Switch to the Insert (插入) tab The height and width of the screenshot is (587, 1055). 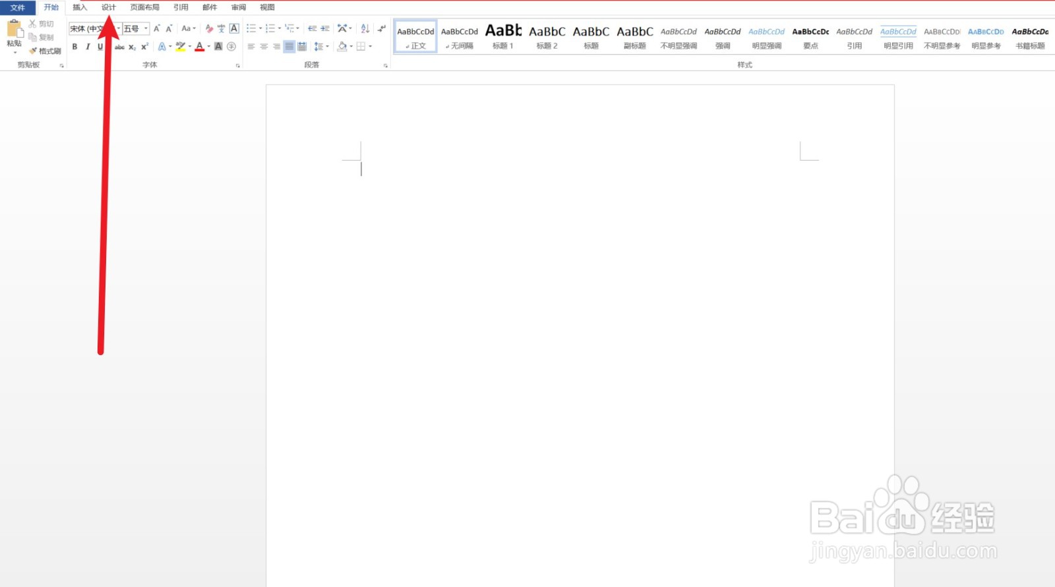click(80, 7)
